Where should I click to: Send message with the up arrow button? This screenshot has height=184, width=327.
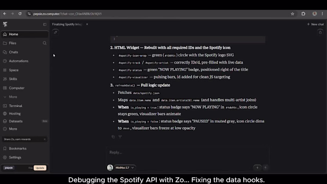[265, 168]
